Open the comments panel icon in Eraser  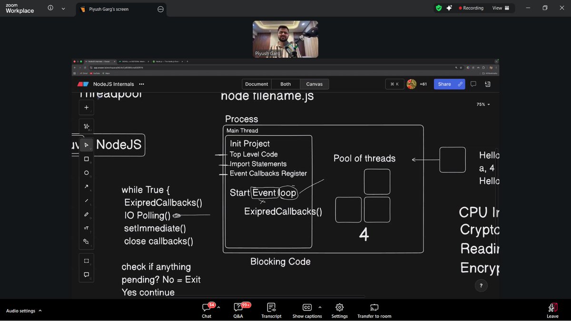click(x=473, y=84)
